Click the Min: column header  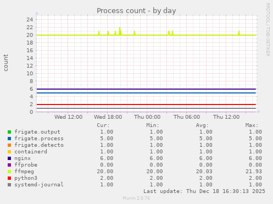point(153,125)
